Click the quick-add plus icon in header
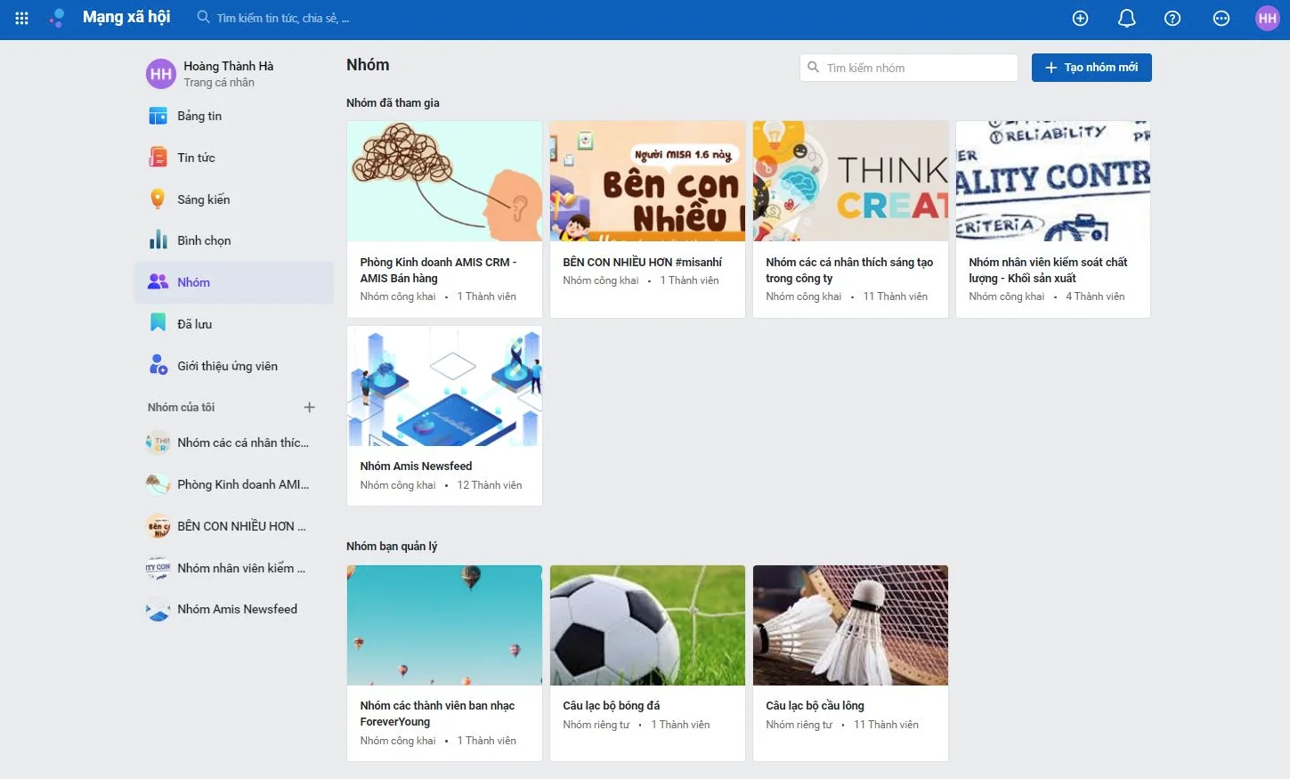Screen dimensions: 1290x779 pos(1080,18)
